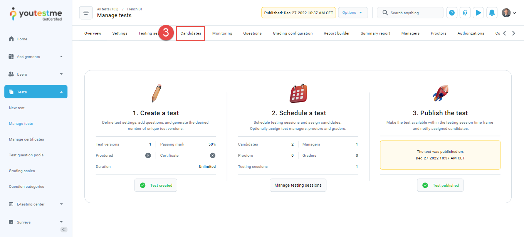Click the hamburger menu icon
Image resolution: width=524 pixels, height=237 pixels.
click(x=86, y=13)
